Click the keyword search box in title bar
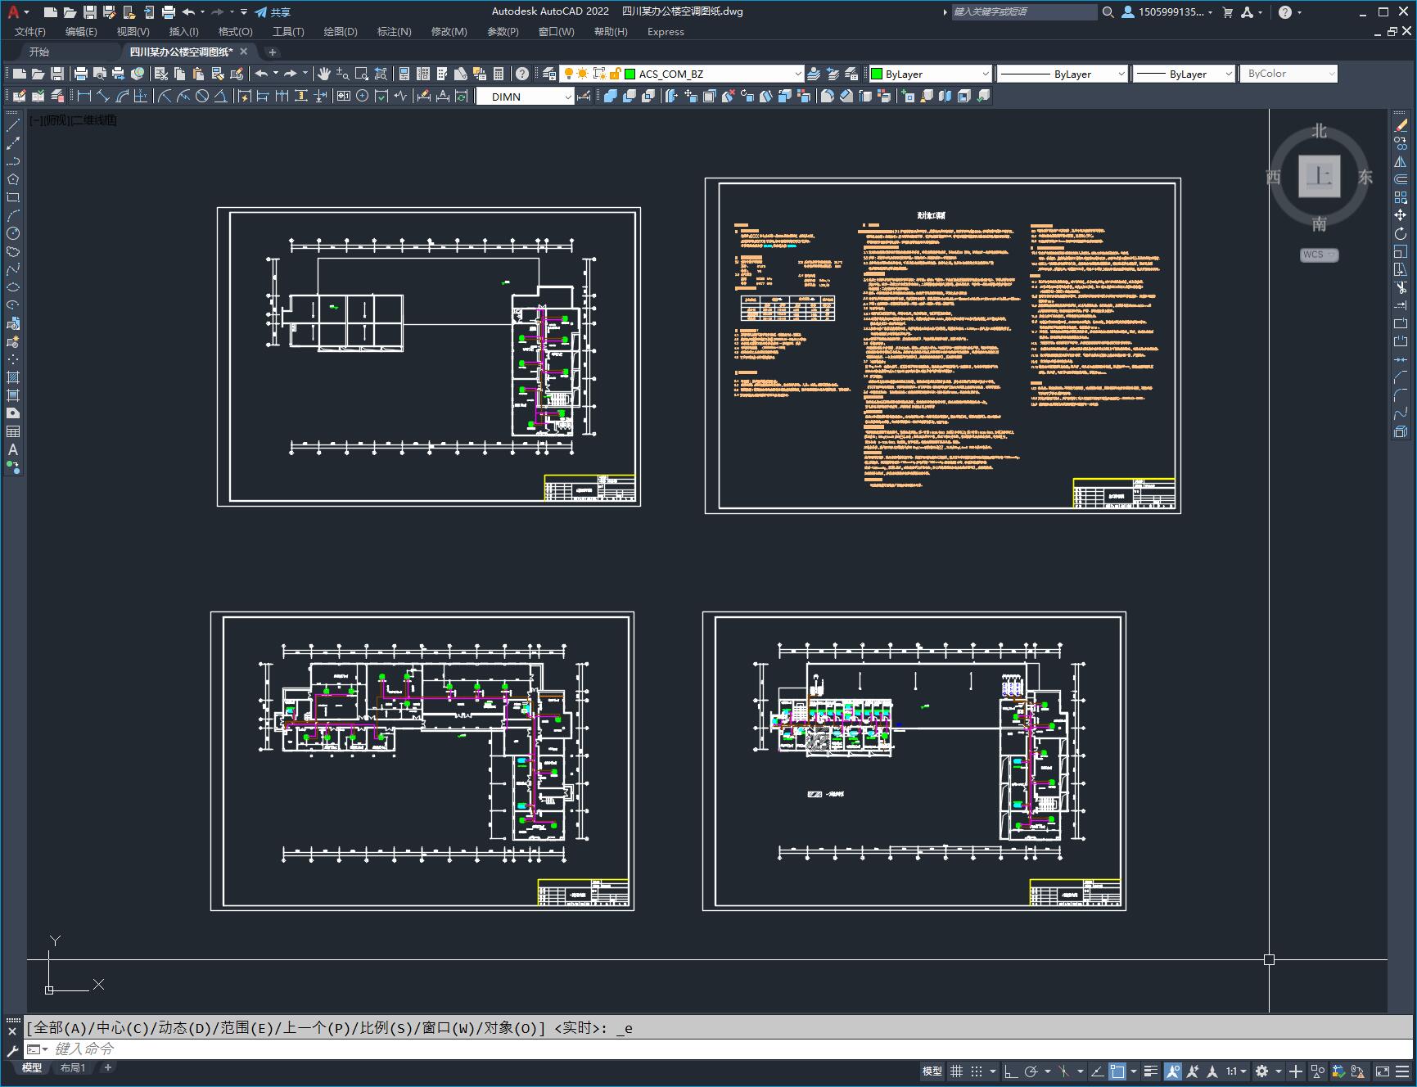The height and width of the screenshot is (1087, 1417). pyautogui.click(x=1024, y=12)
